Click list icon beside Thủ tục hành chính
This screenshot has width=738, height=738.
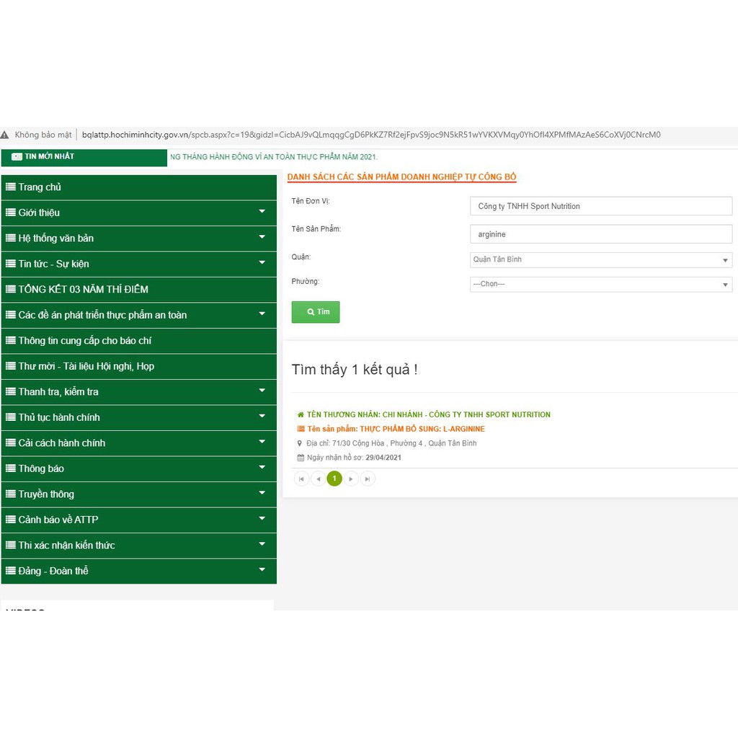[x=10, y=417]
